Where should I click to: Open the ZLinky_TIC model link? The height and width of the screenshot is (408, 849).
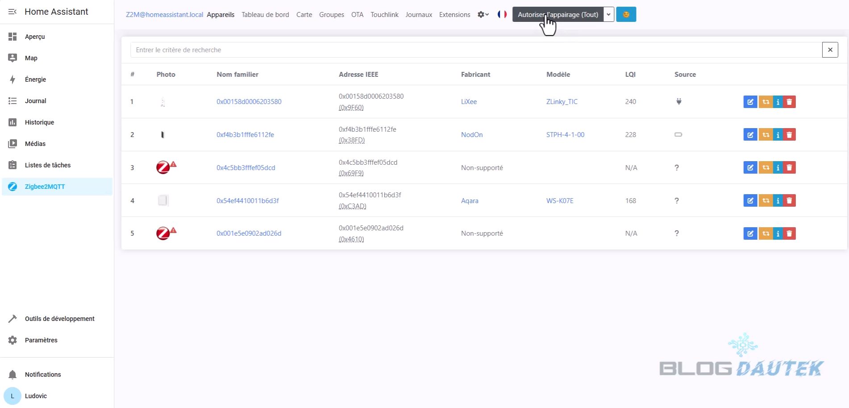(562, 102)
